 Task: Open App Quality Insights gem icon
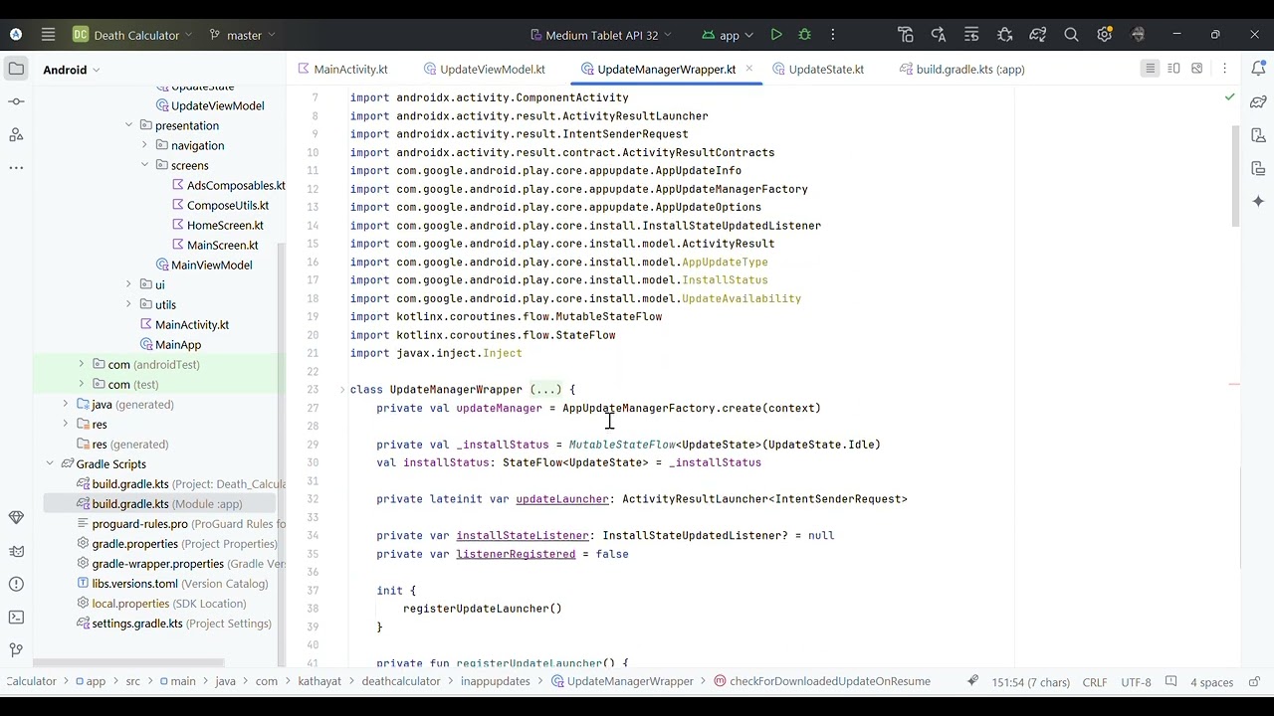coord(16,518)
